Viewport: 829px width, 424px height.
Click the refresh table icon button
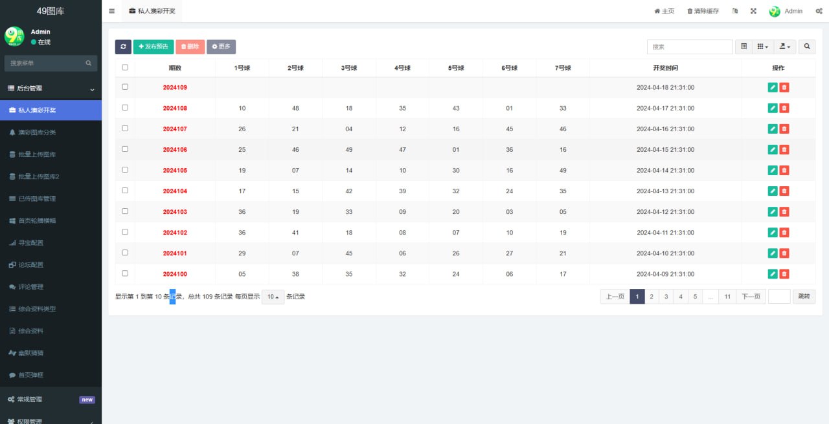click(123, 47)
